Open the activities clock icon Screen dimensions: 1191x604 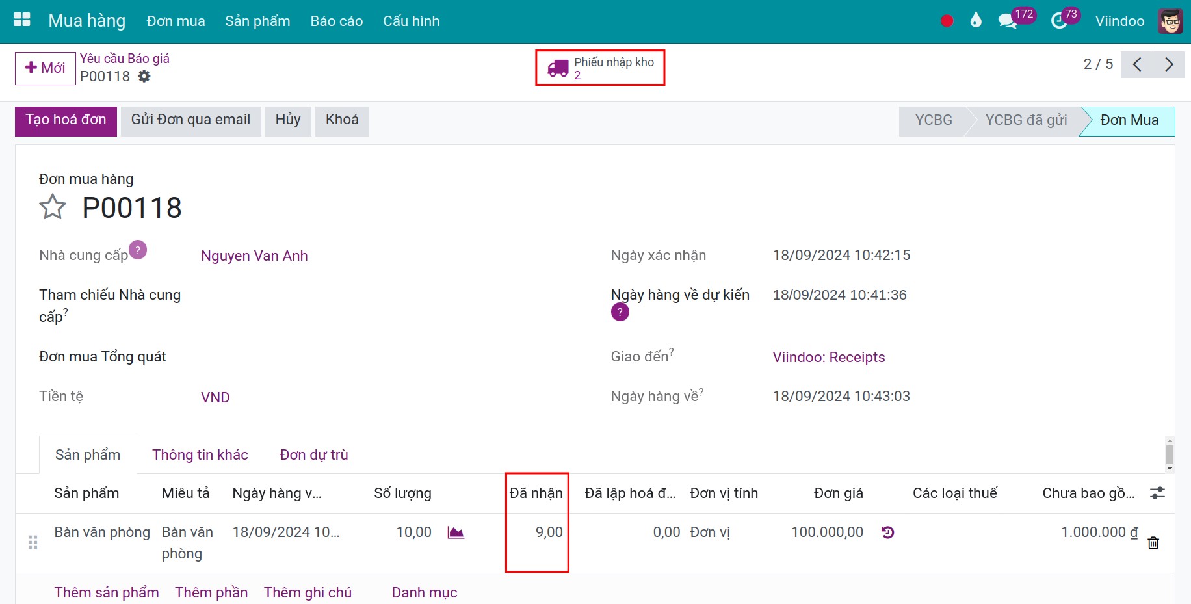point(1059,21)
